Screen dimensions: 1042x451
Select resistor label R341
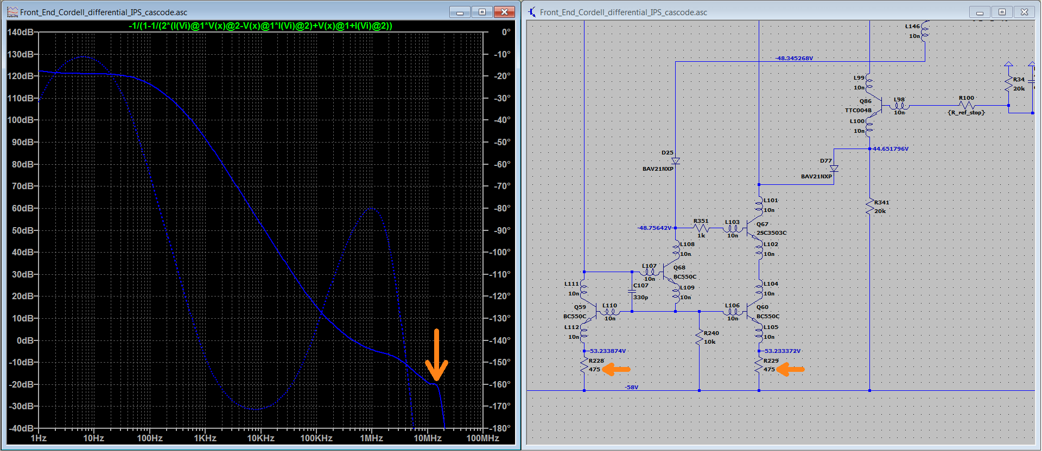tap(882, 202)
